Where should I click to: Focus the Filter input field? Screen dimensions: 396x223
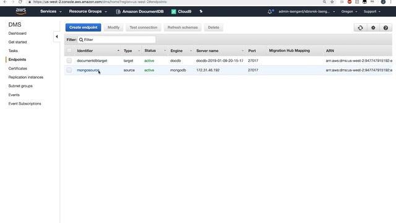116,40
